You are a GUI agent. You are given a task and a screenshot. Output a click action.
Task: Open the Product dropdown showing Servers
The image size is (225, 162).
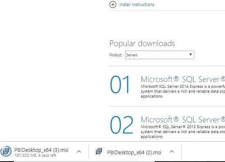160,55
